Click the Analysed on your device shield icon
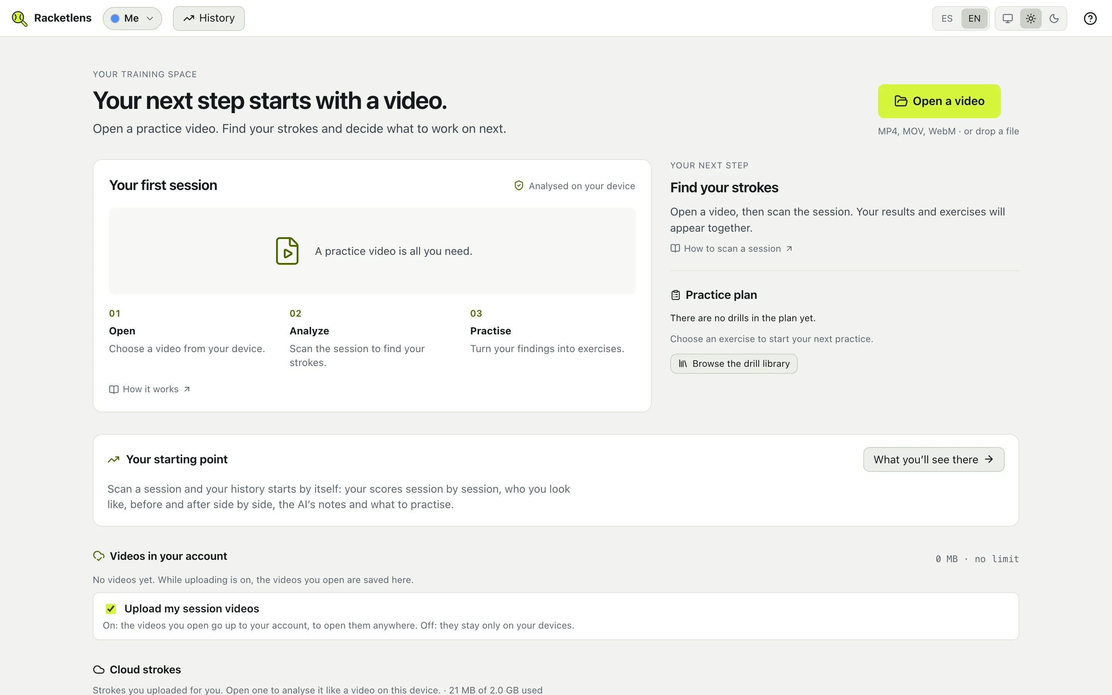The height and width of the screenshot is (695, 1112). [x=519, y=186]
